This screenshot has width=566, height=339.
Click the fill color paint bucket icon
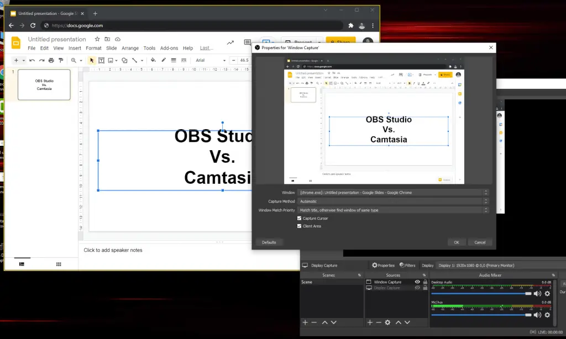tap(153, 60)
